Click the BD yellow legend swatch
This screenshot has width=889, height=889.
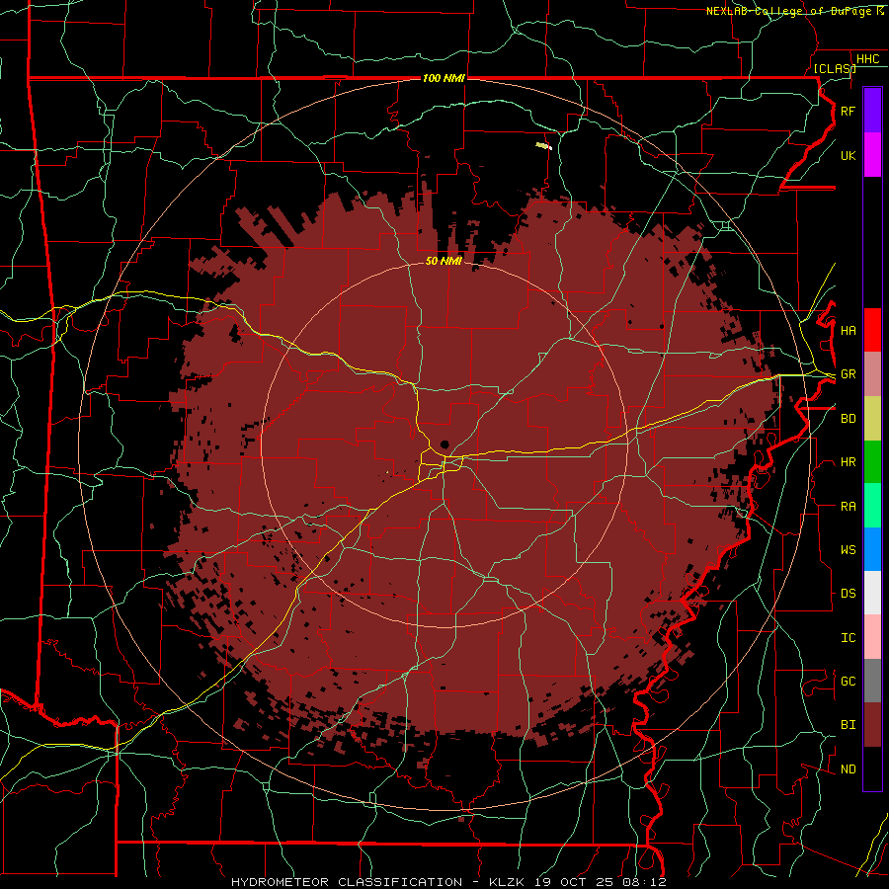(872, 419)
